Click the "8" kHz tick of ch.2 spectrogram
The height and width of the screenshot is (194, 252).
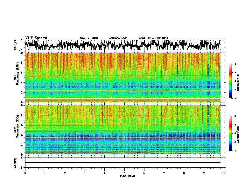(22, 115)
